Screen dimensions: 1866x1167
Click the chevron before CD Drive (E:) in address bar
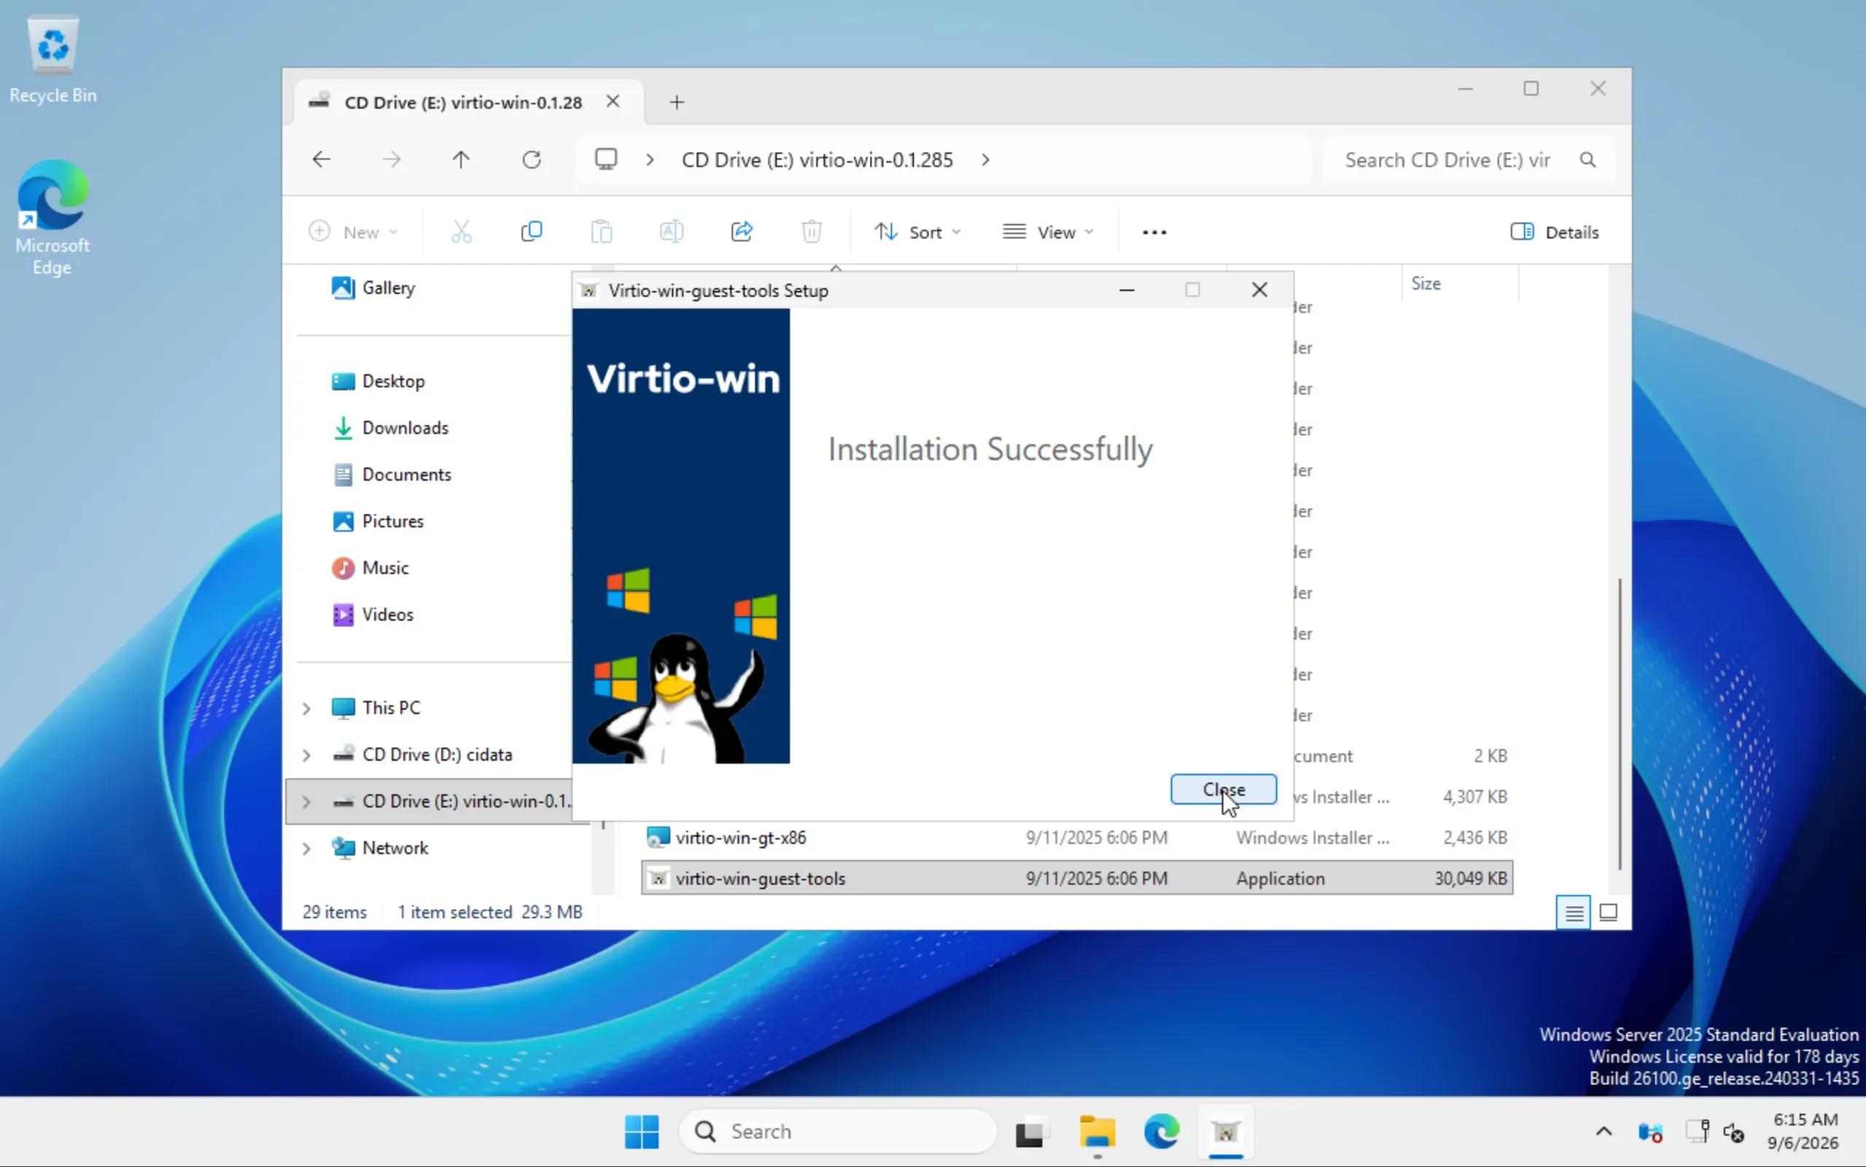point(650,160)
